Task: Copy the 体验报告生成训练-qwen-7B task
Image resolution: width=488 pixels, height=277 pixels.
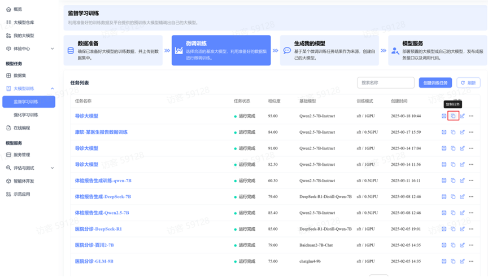Action: 453,181
